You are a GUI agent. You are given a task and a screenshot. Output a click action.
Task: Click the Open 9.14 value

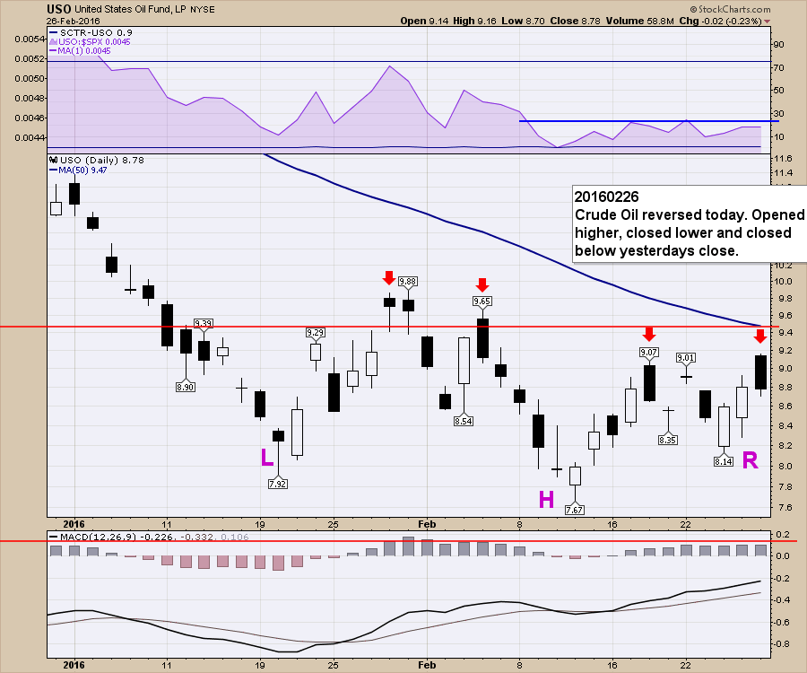(424, 22)
